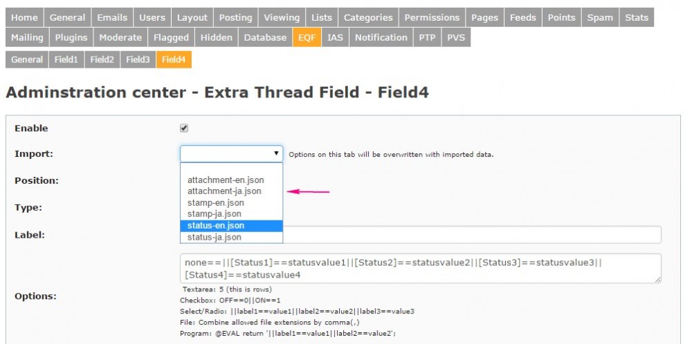Pick stamp-ja.json from import list
Image resolution: width=692 pixels, height=344 pixels.
[x=215, y=214]
